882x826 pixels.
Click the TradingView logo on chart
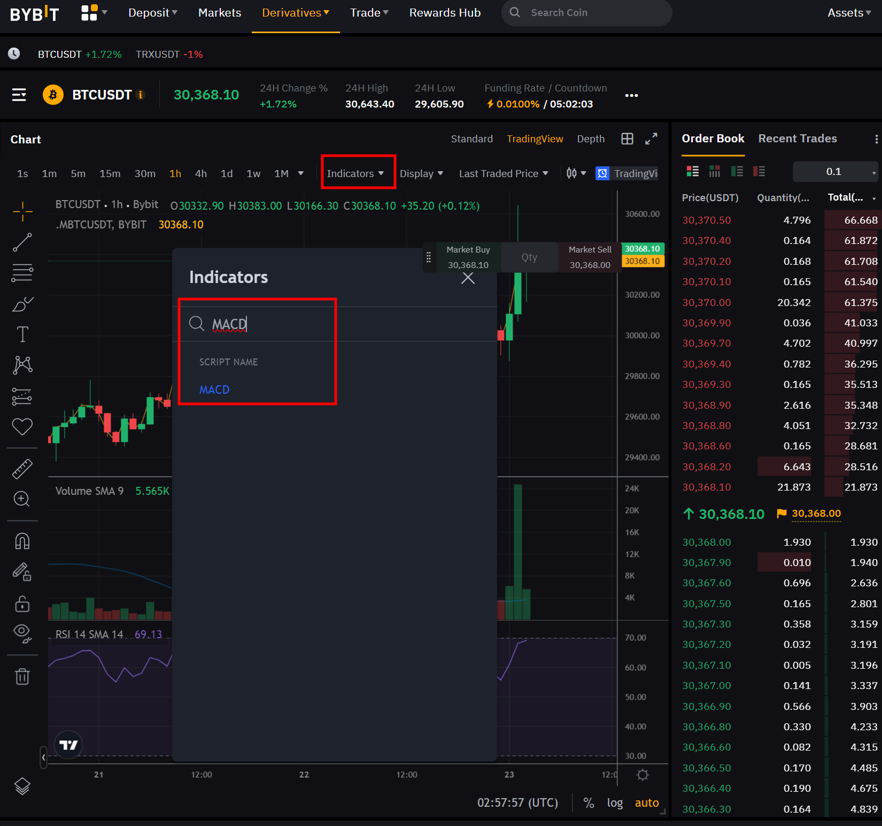click(68, 745)
